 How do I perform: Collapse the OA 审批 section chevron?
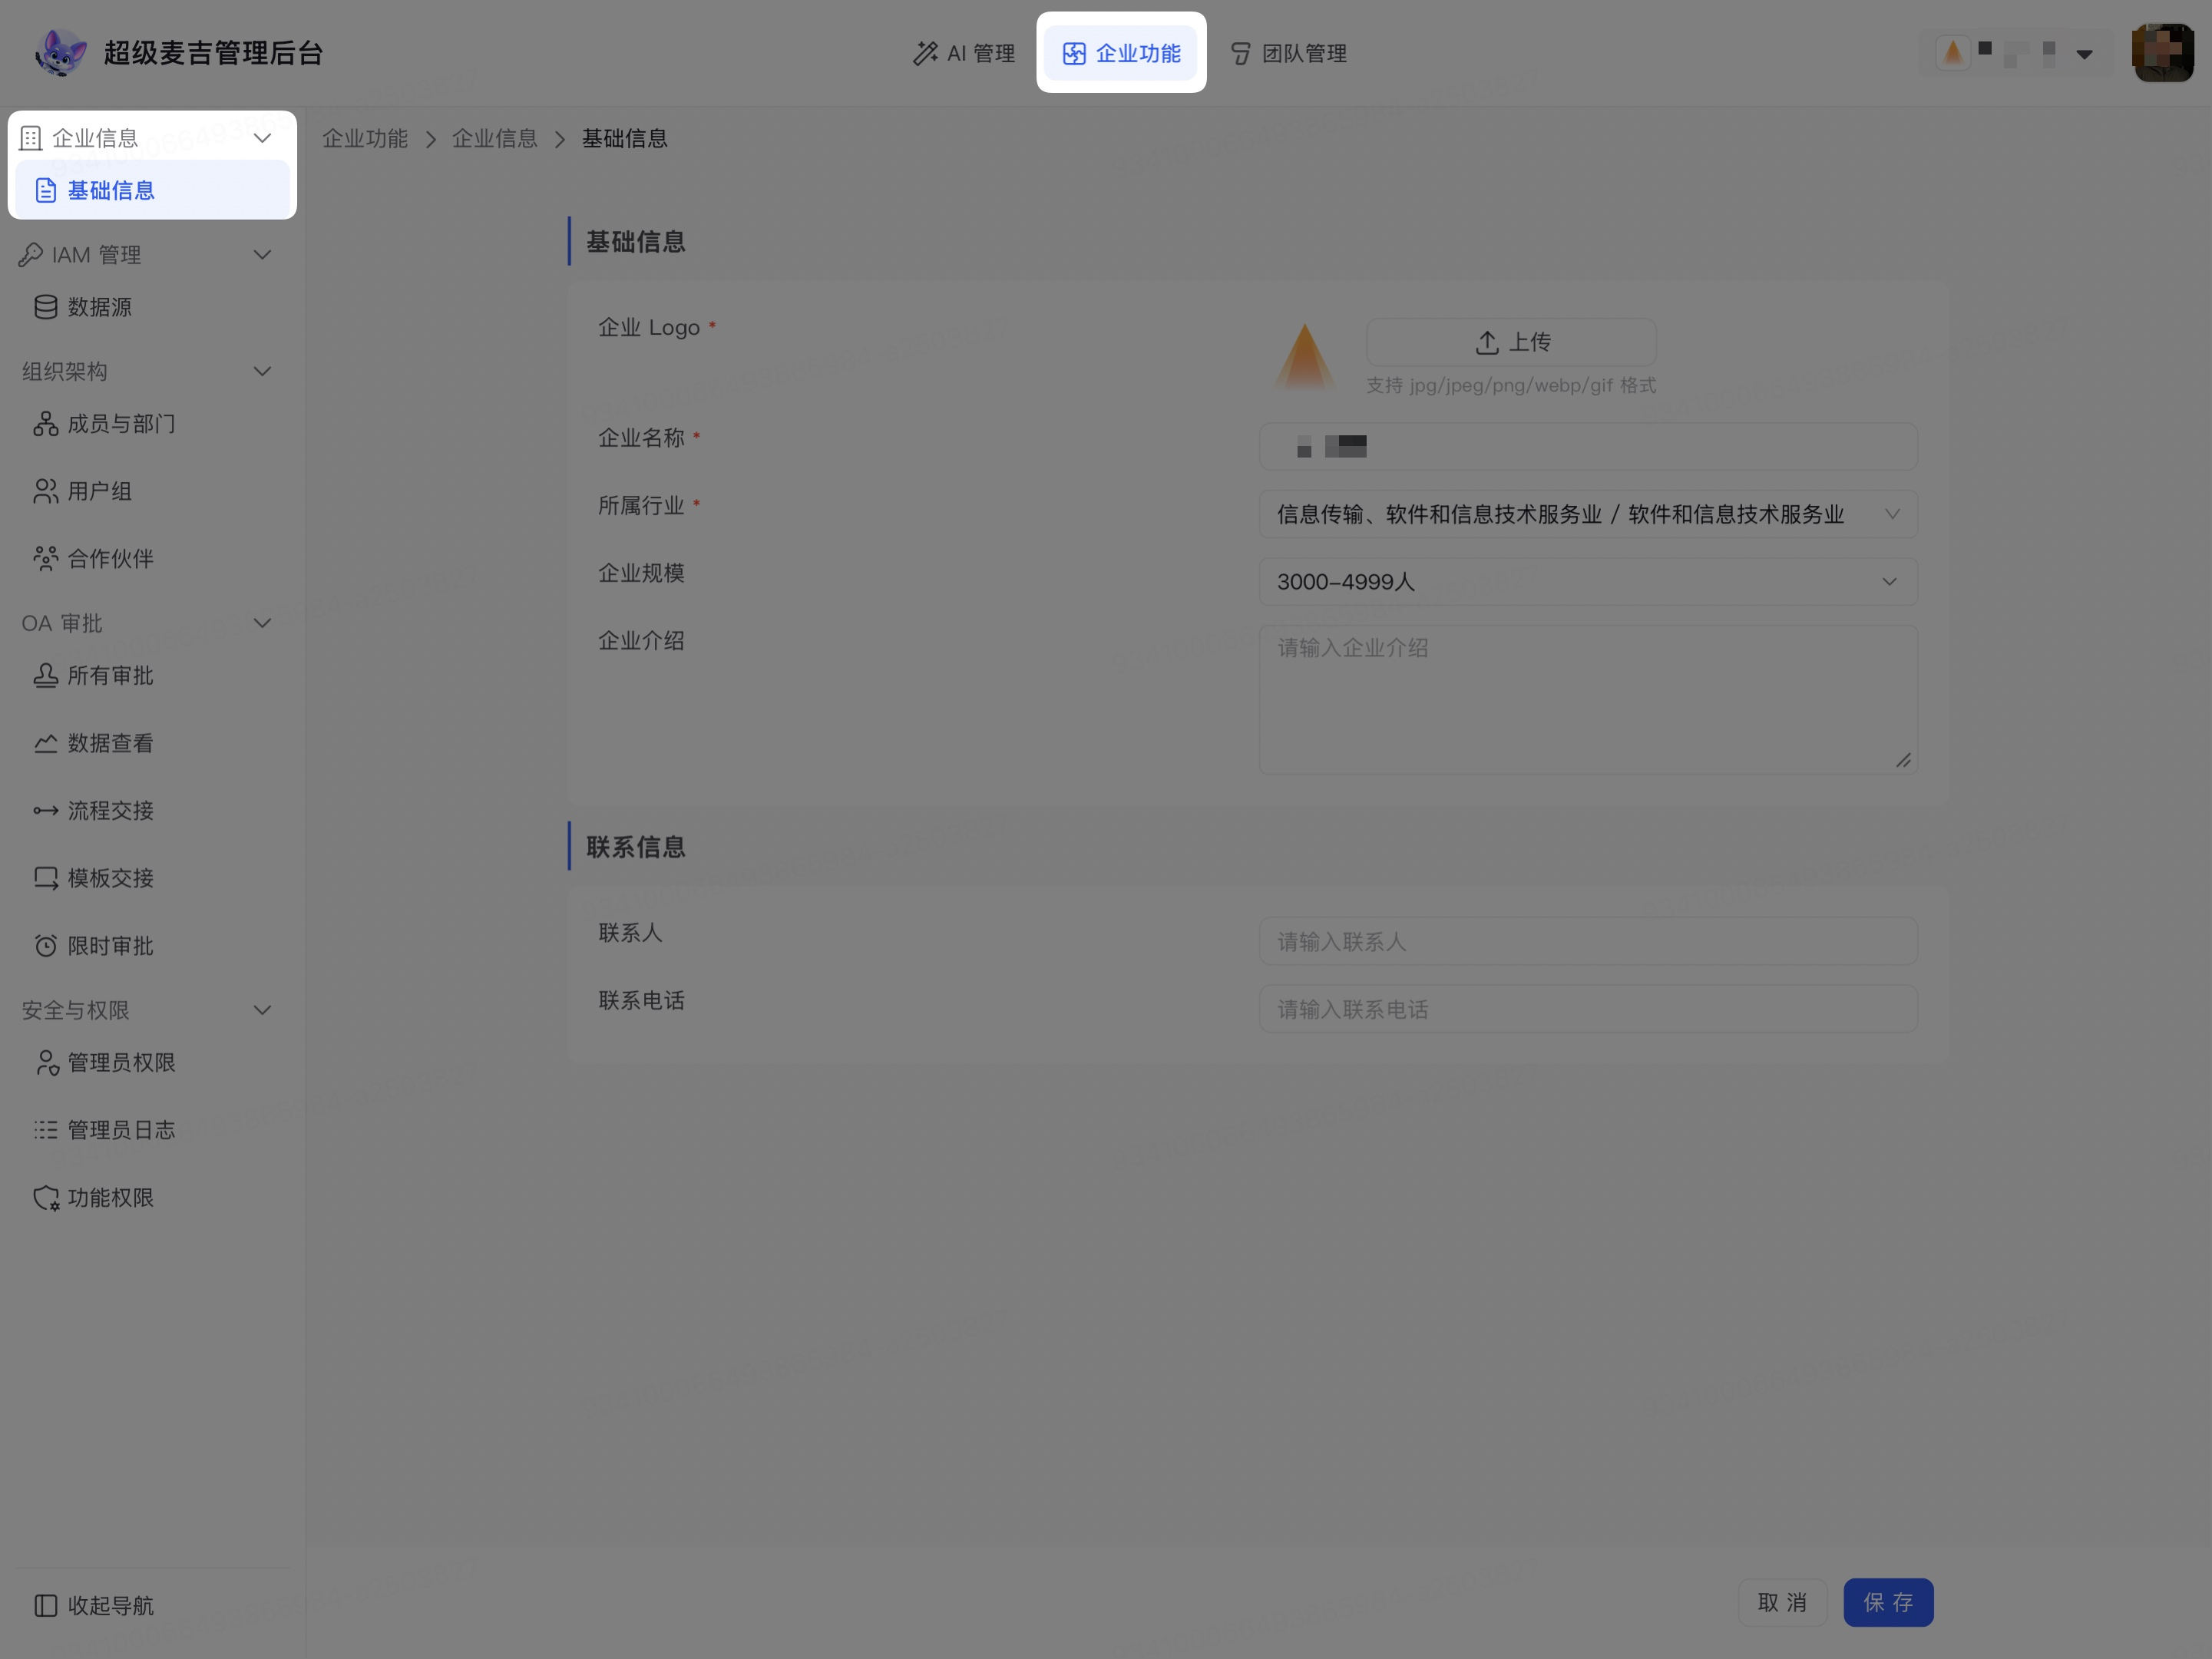tap(263, 624)
